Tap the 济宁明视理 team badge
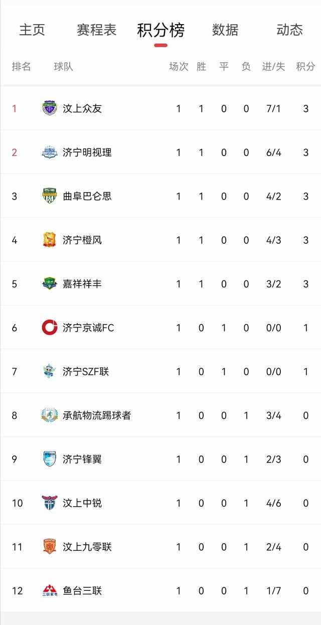The height and width of the screenshot is (625, 321). 49,152
